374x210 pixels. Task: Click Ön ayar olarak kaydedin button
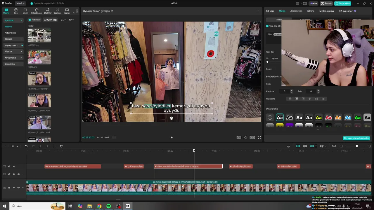356,138
